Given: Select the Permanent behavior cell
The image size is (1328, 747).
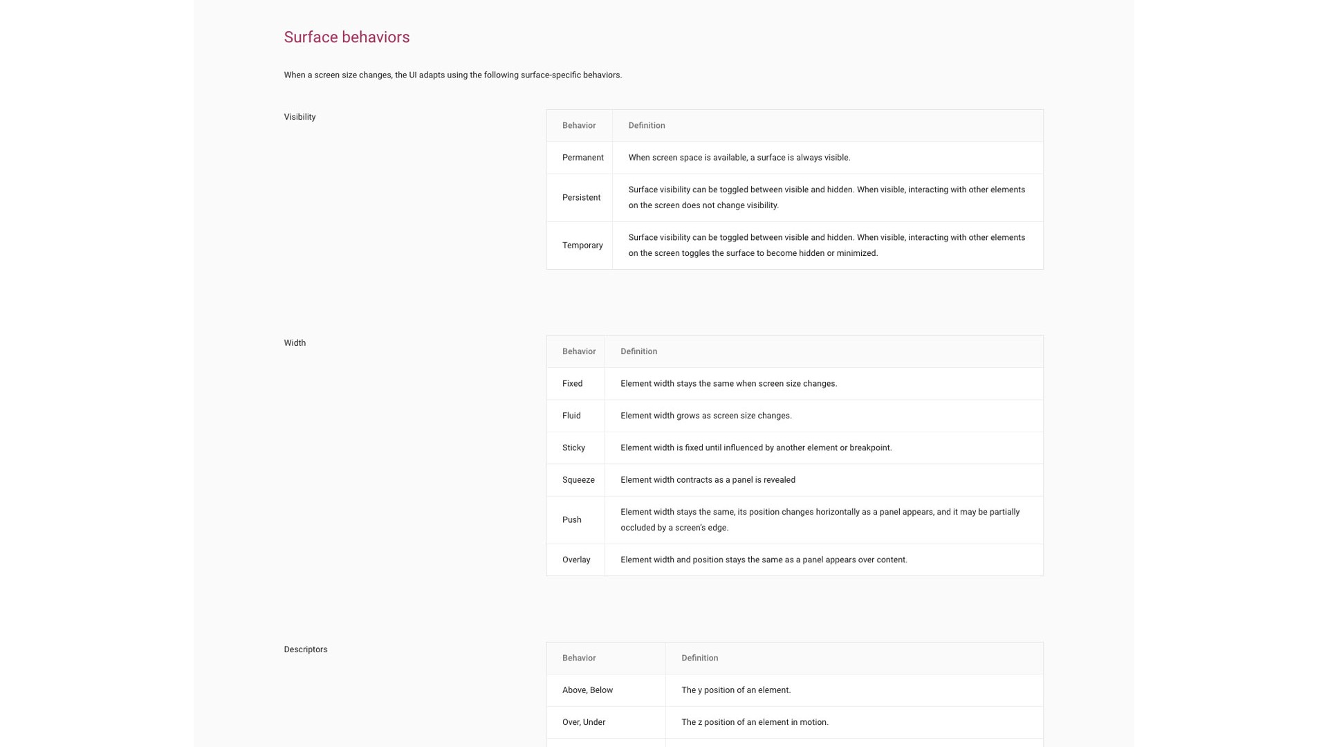Looking at the screenshot, I should click(582, 158).
